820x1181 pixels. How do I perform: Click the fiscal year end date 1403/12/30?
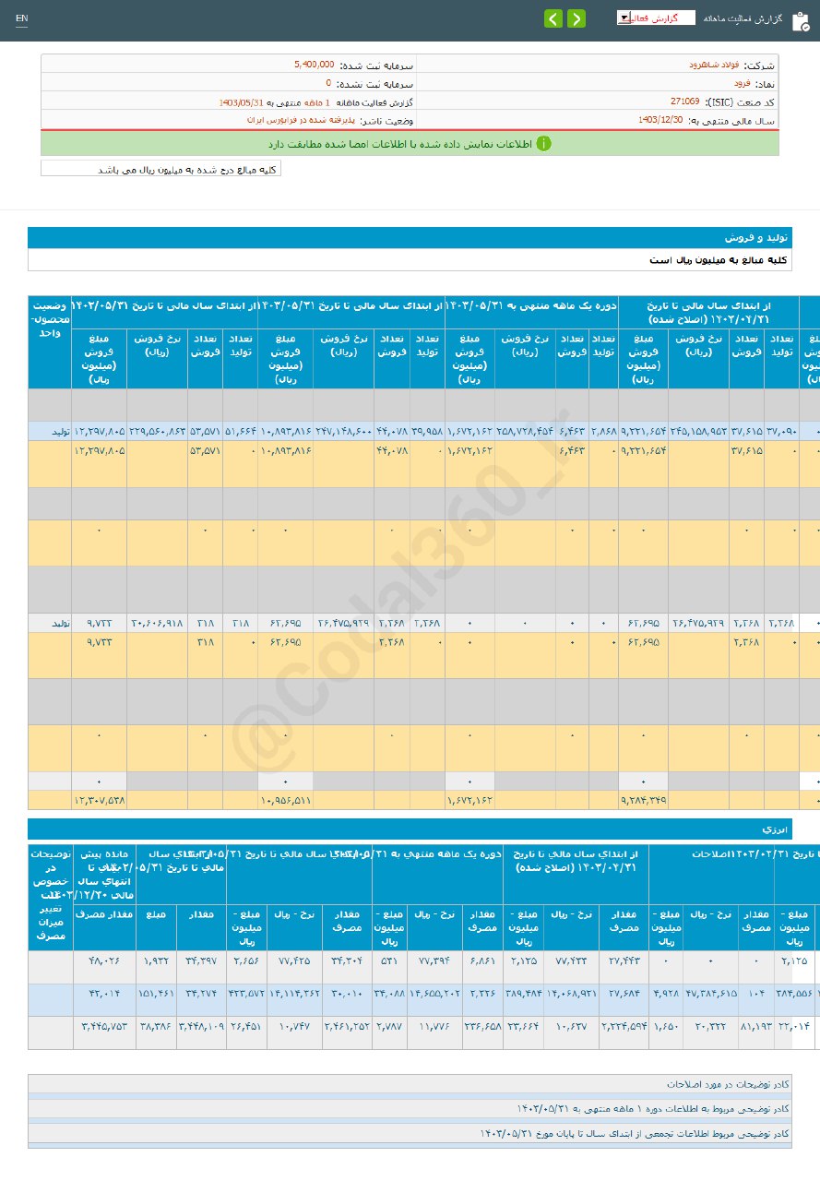click(x=660, y=120)
